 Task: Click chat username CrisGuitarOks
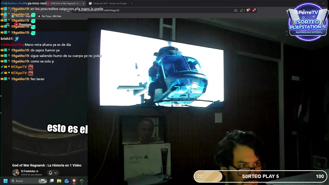pos(12,45)
